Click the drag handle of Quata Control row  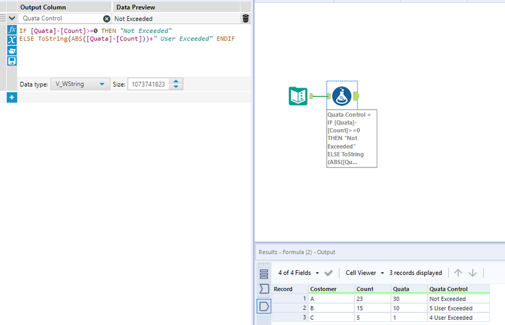3,19
